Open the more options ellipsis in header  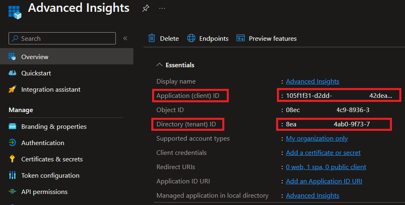click(162, 9)
